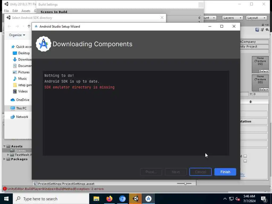Screen dimensions: 272x204
Task: Select Downloads folder in file dialog sidebar
Action: (x=22, y=59)
